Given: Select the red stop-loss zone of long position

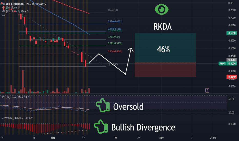Looking at the screenshot, I should pyautogui.click(x=165, y=69).
